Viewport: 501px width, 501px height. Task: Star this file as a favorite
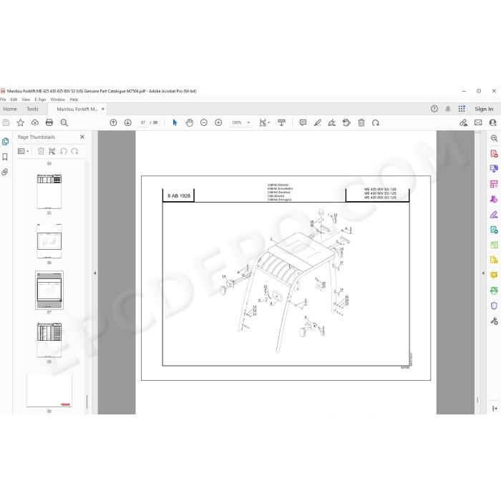21,122
